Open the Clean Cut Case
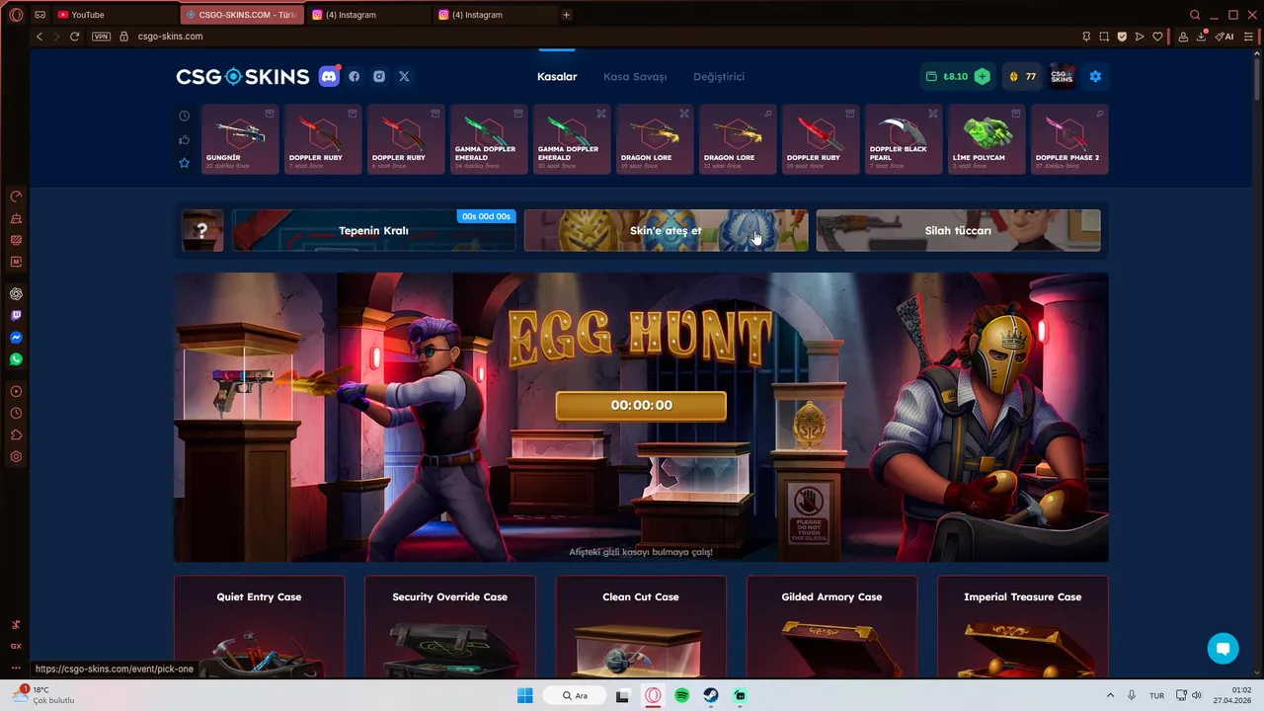Screen dimensions: 1264x711 pos(641,628)
